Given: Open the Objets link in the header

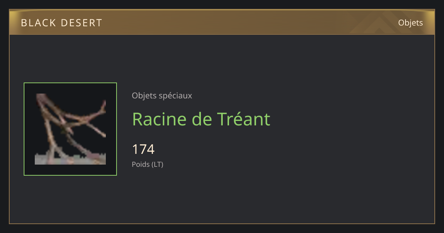Looking at the screenshot, I should click(410, 23).
